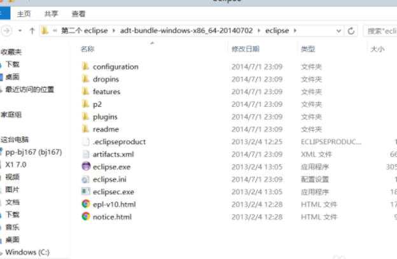Sort files by 名称 column header
The height and width of the screenshot is (259, 397).
87,49
